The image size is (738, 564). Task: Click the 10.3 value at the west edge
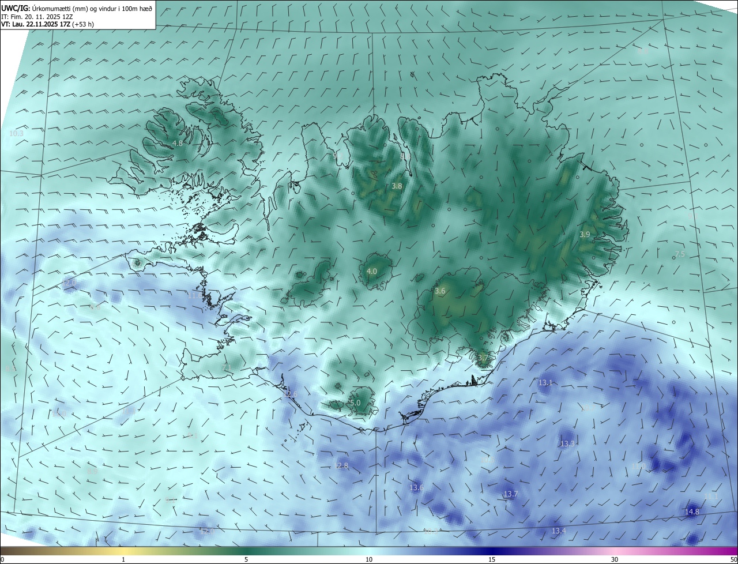(x=16, y=134)
